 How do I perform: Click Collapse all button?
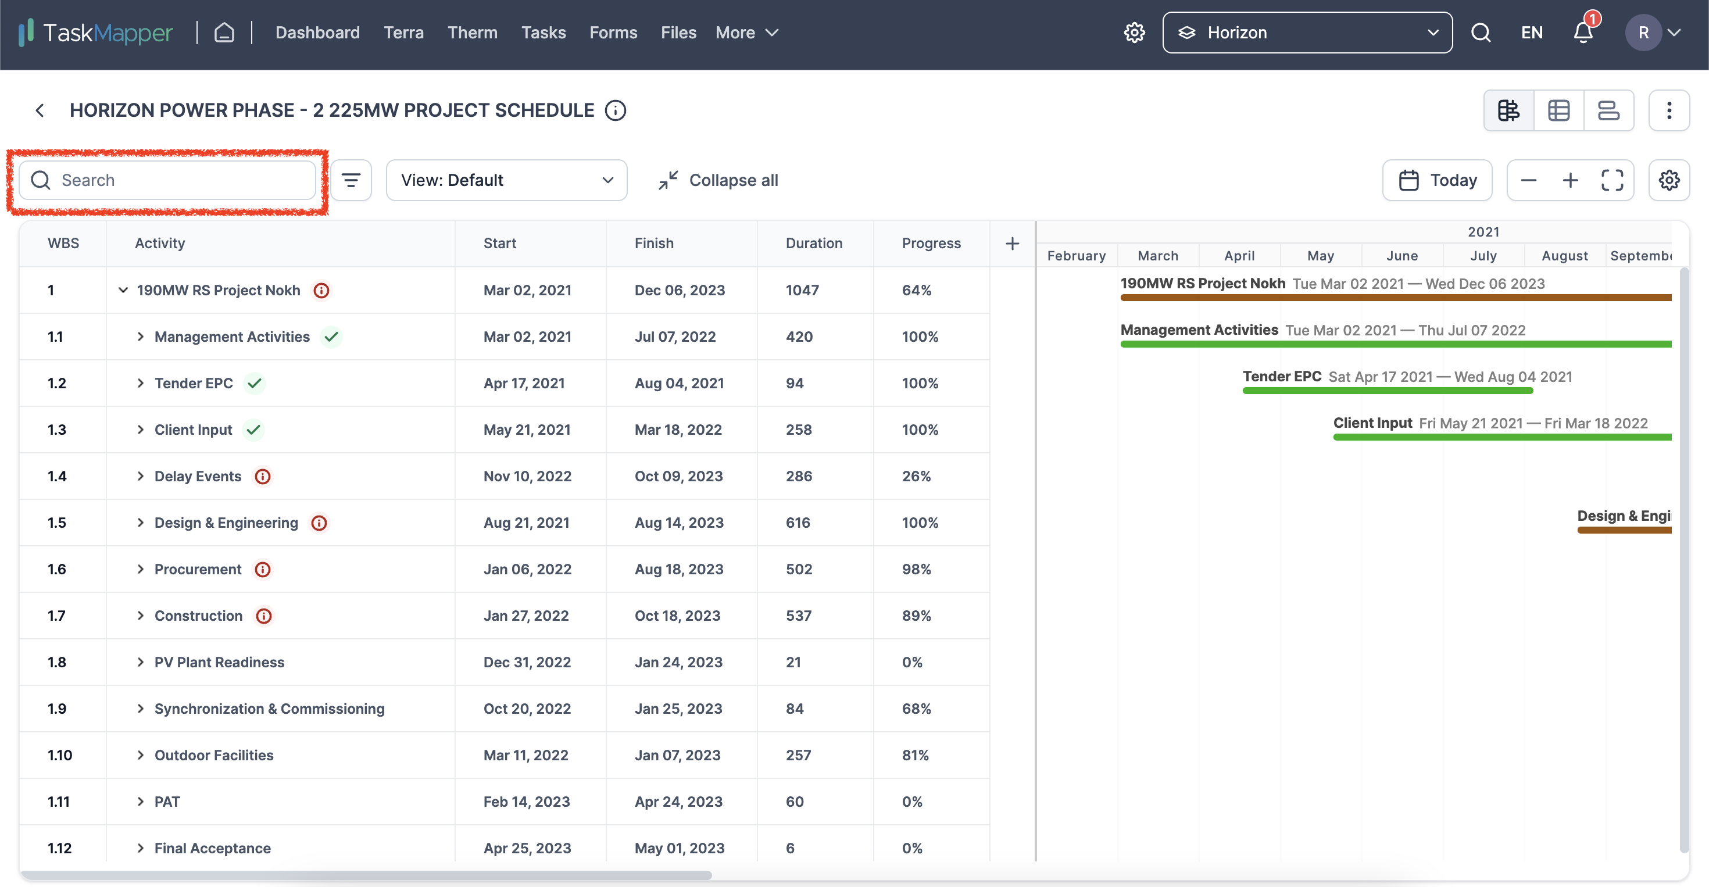[718, 180]
